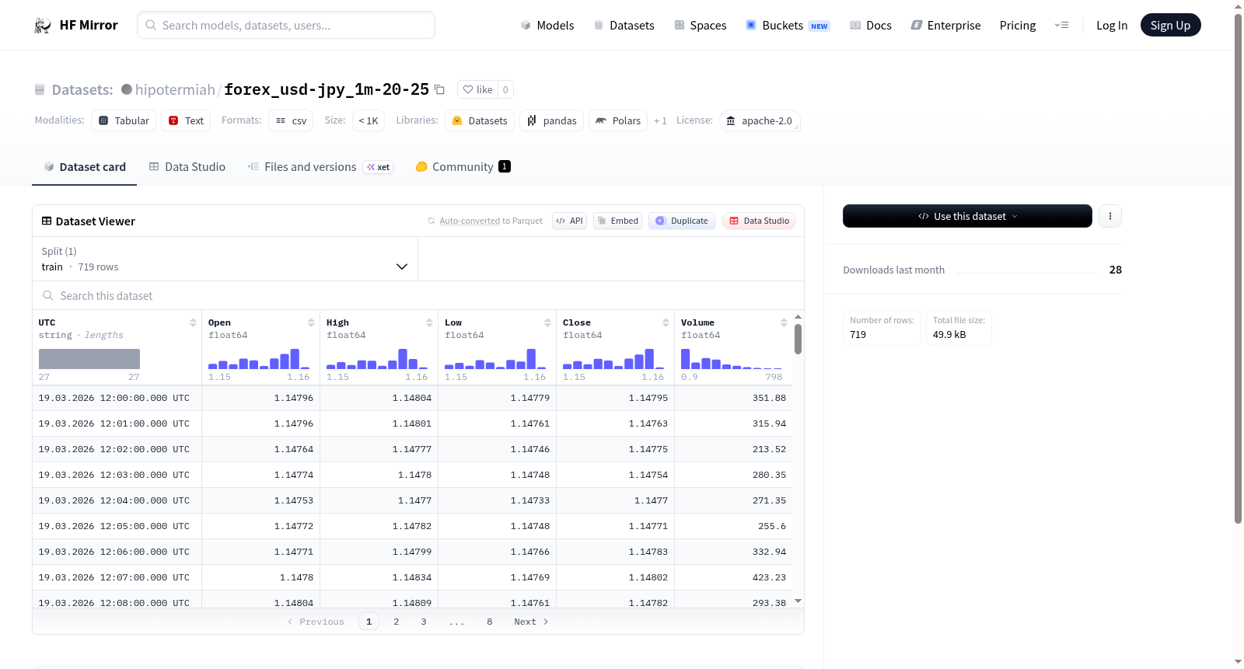The height and width of the screenshot is (669, 1244).
Task: Click the Embed button
Action: [x=617, y=221]
